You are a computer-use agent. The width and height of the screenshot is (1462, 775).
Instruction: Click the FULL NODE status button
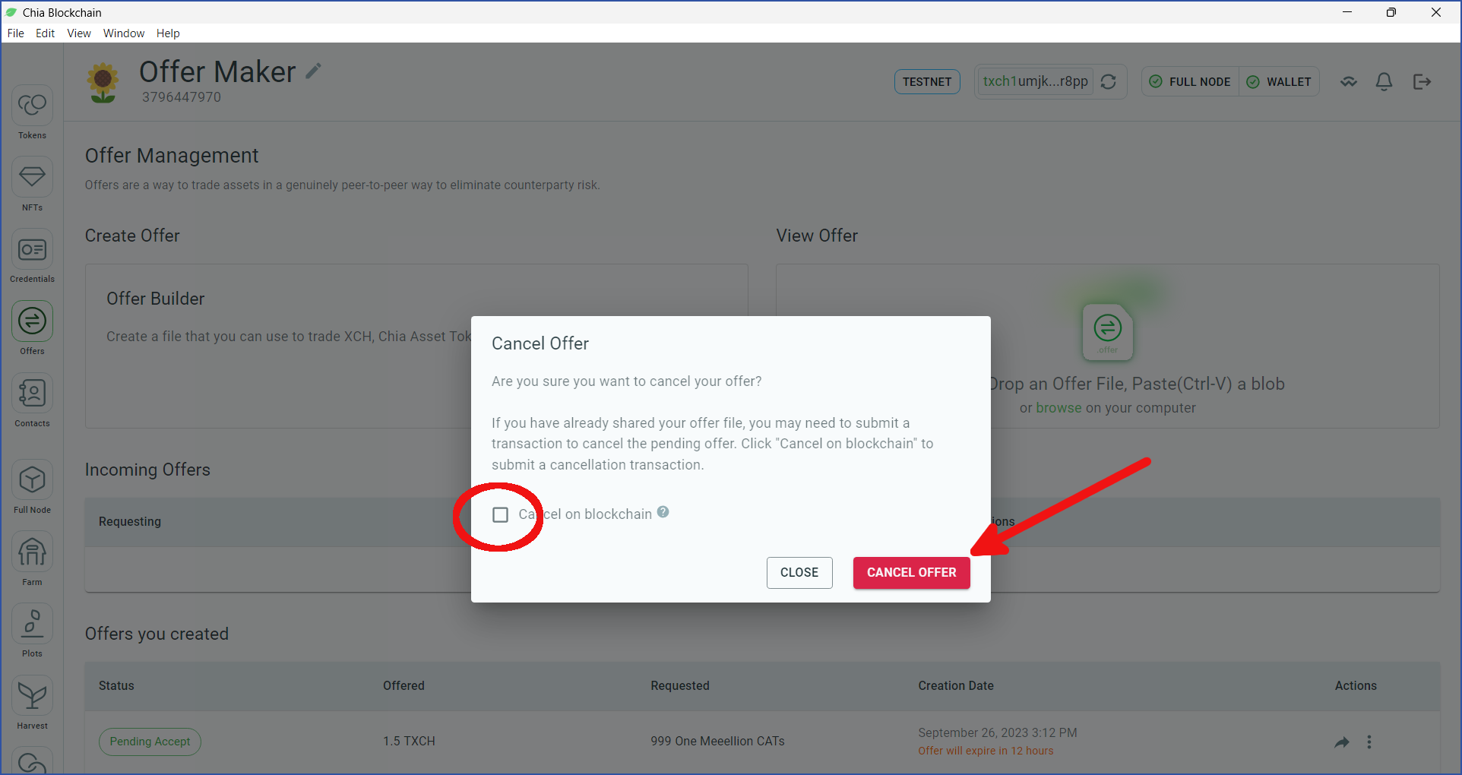tap(1190, 81)
